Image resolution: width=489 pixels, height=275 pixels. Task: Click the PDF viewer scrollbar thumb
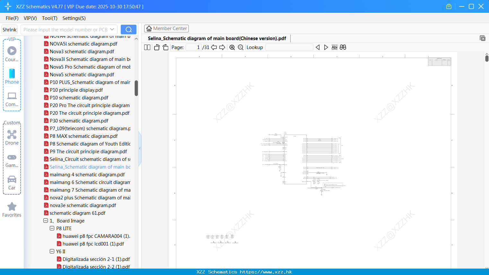tap(487, 58)
